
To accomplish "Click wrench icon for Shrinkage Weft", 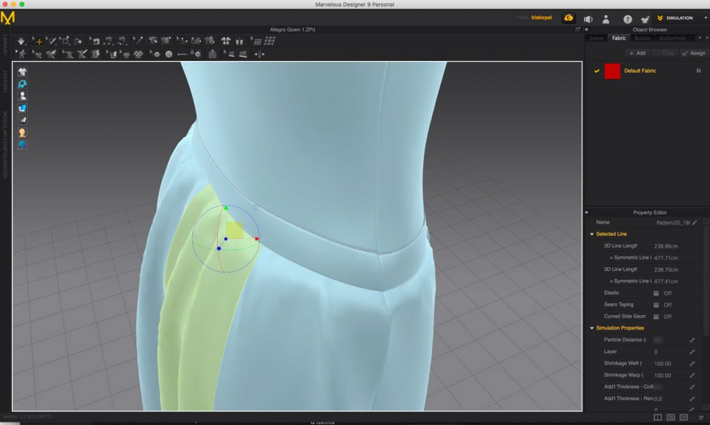I will (x=692, y=363).
